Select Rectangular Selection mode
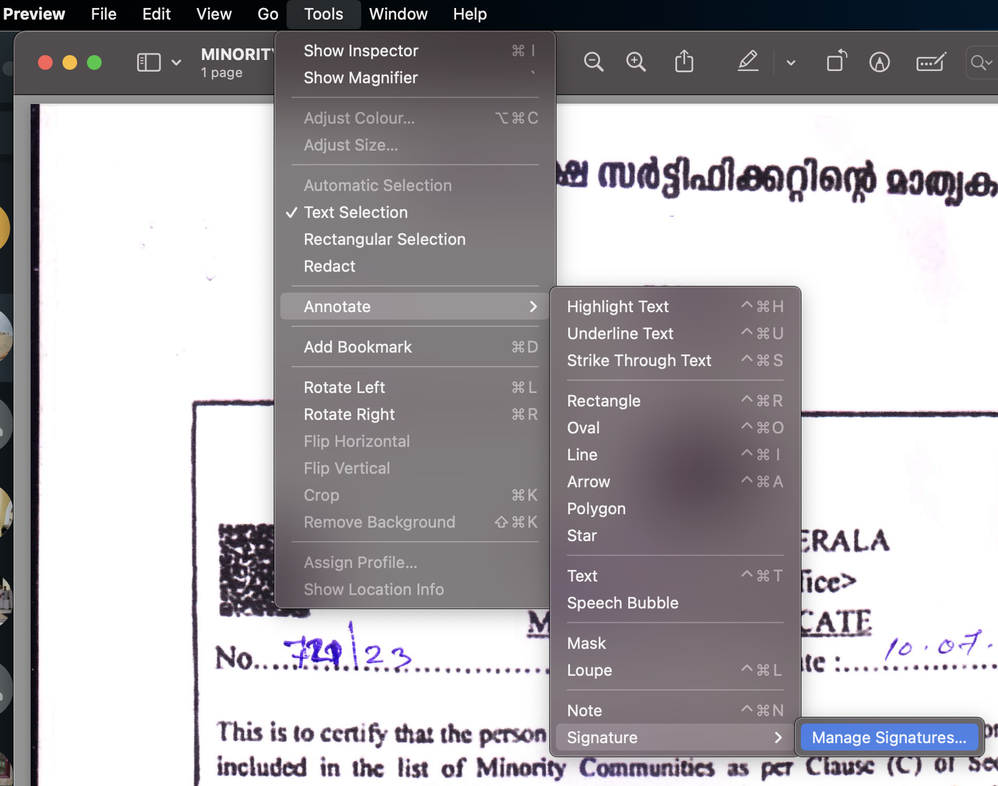The width and height of the screenshot is (998, 786). (415, 239)
